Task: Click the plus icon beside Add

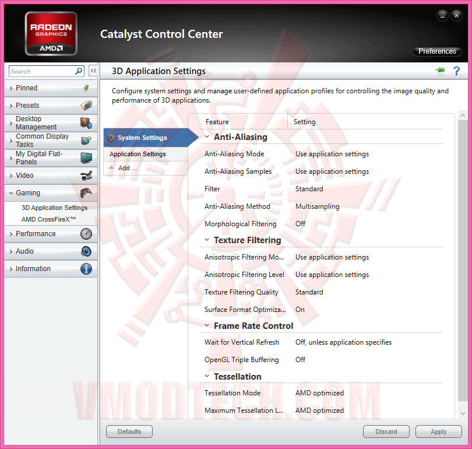Action: pyautogui.click(x=111, y=168)
